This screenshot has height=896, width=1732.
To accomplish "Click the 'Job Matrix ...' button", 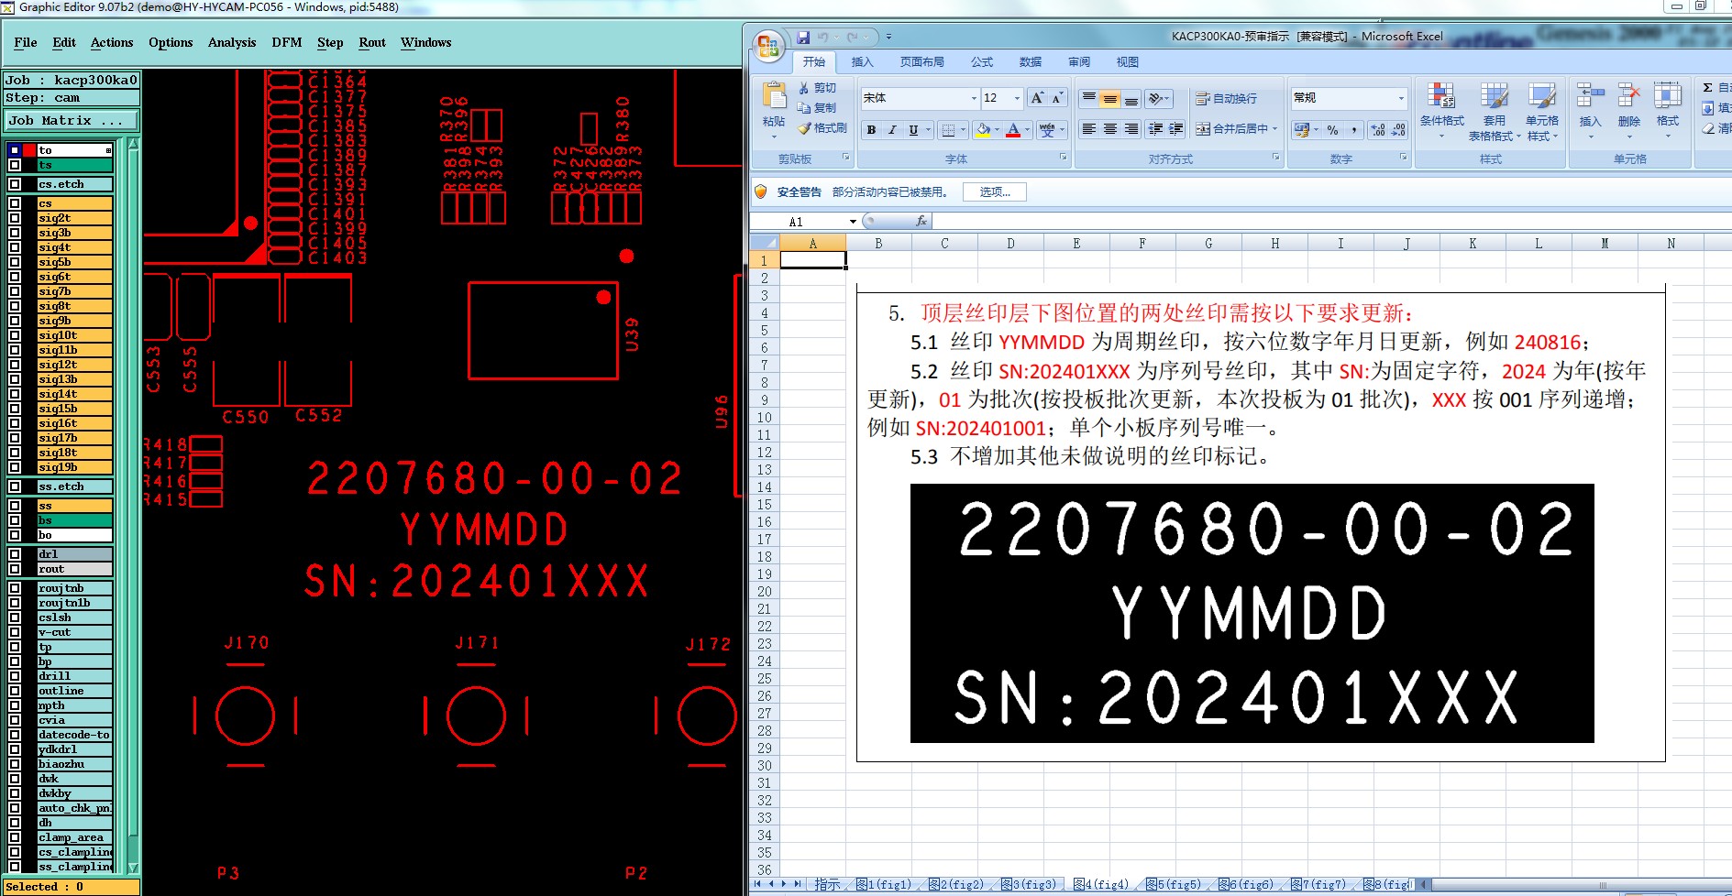I will click(72, 120).
